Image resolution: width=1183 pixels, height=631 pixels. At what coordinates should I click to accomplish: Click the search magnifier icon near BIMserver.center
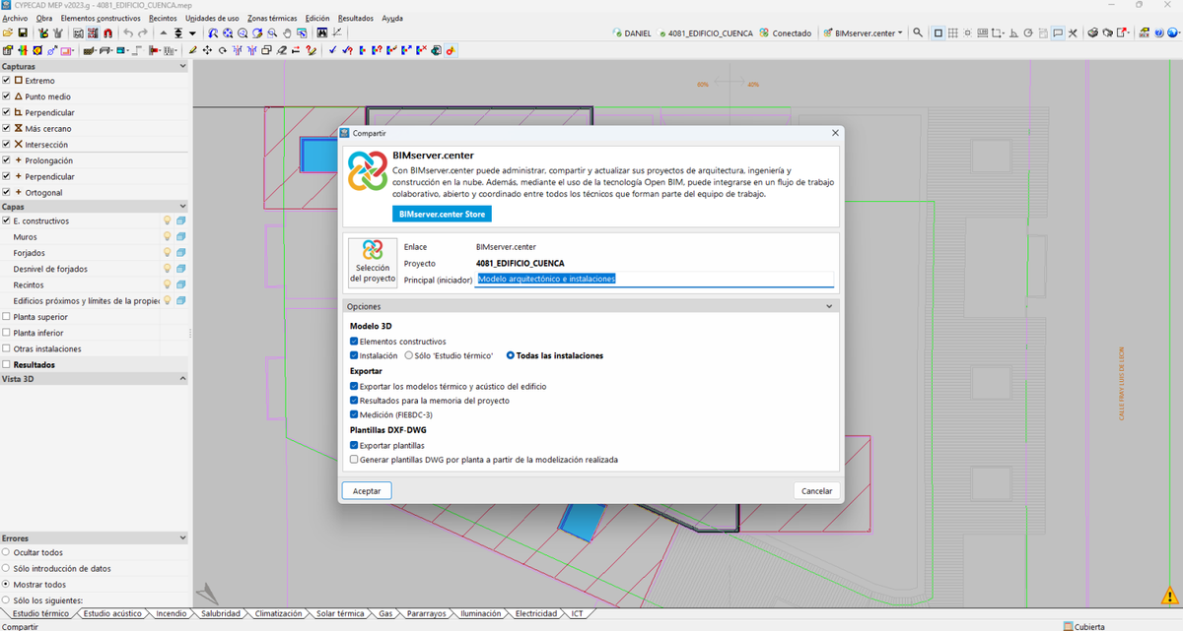918,32
